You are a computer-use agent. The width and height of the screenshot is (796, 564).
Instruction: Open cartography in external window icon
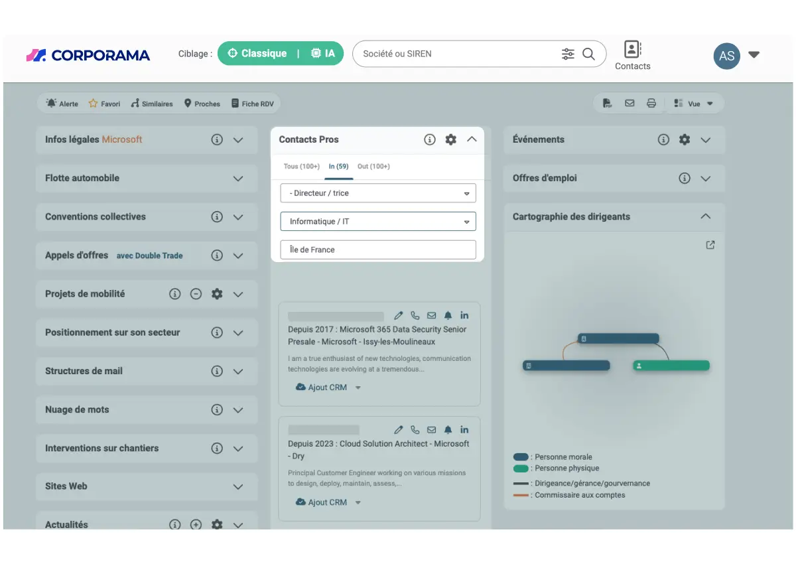pyautogui.click(x=710, y=245)
